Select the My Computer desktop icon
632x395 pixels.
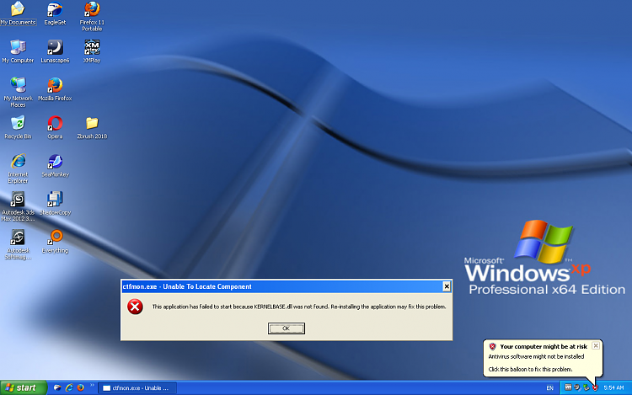point(18,51)
